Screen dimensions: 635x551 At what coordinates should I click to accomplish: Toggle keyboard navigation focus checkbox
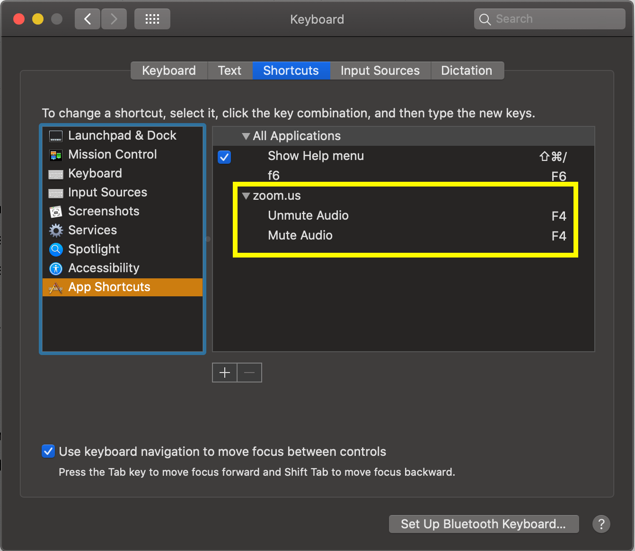pyautogui.click(x=48, y=452)
